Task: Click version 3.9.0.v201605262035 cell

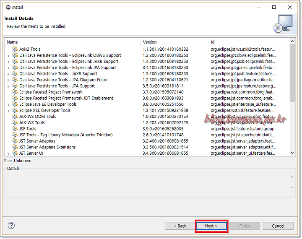Action: [x=163, y=129]
